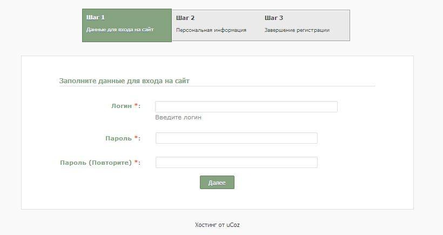Open the Хостинг от uCoz footer link

tap(217, 225)
